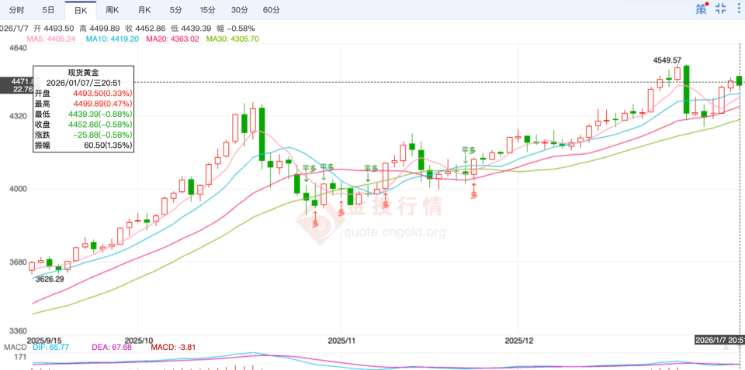
Task: Select the 15分 interval tab
Action: click(207, 9)
